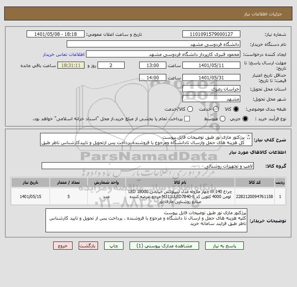Click the شرح کلی نیاز description box

(146, 139)
